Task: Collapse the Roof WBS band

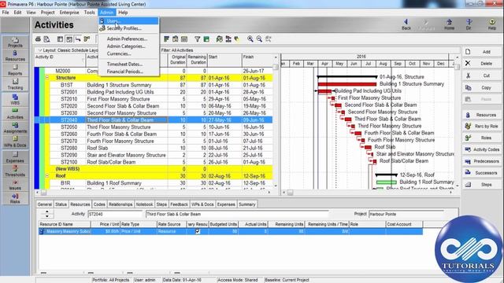Action: [x=47, y=176]
